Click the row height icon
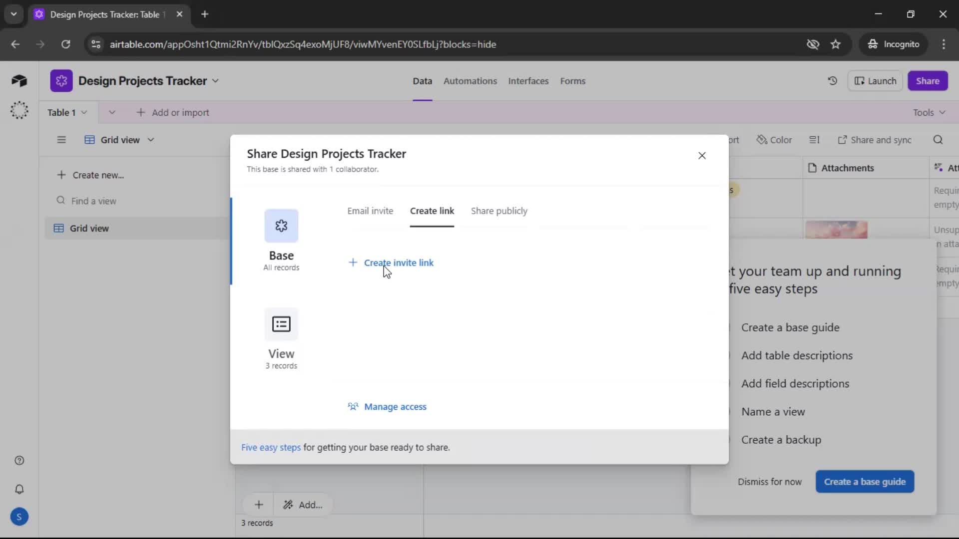Image resolution: width=959 pixels, height=539 pixels. coord(815,140)
